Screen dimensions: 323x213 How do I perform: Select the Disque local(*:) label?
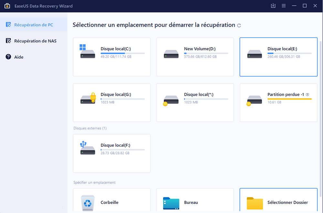pyautogui.click(x=199, y=94)
